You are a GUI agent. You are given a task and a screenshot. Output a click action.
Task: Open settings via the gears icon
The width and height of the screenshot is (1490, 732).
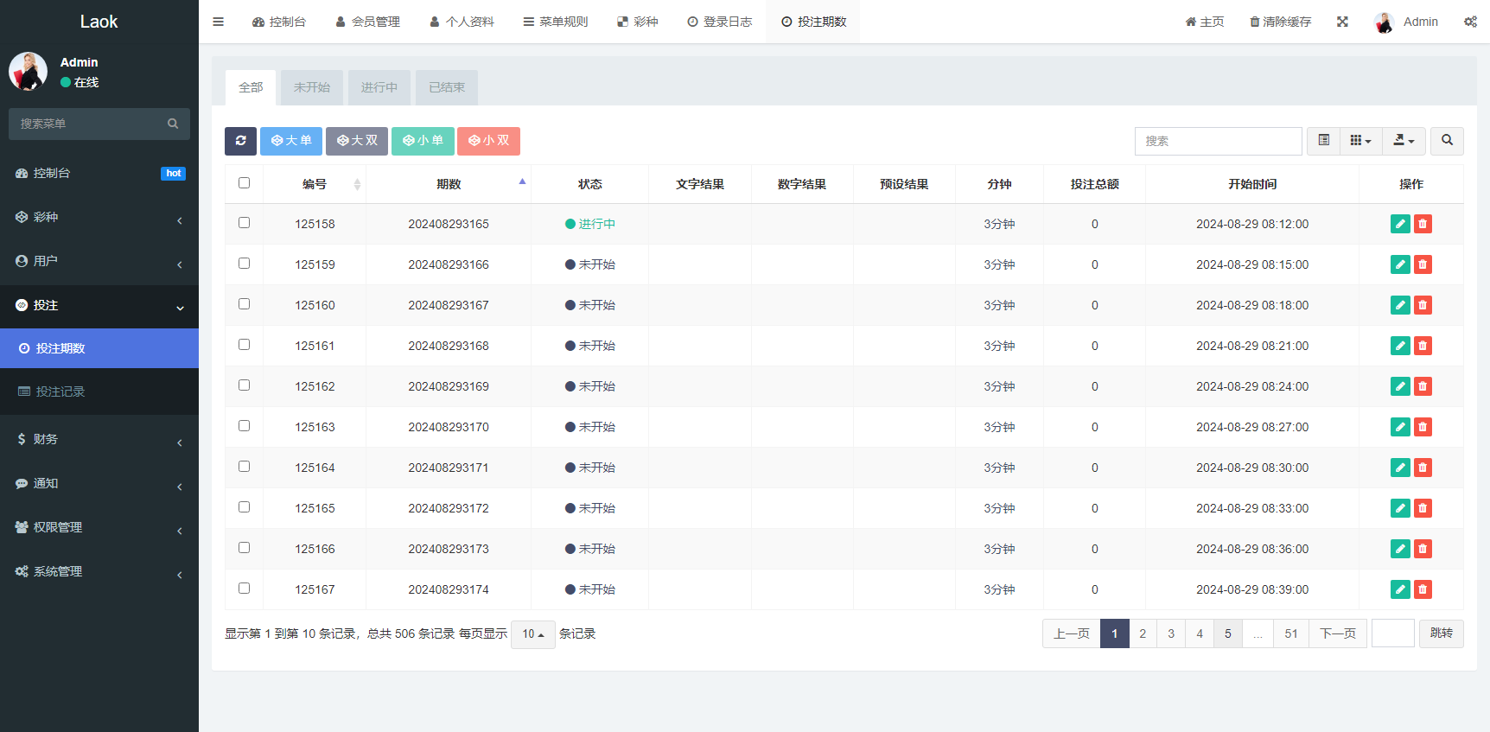pyautogui.click(x=1470, y=22)
